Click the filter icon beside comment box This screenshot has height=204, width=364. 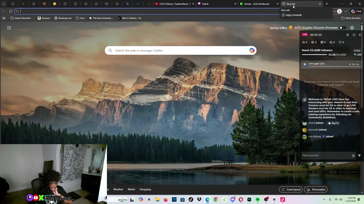pos(359,156)
